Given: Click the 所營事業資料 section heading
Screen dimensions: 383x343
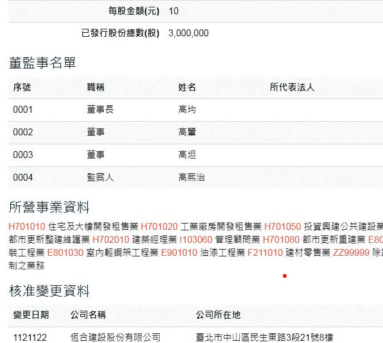Looking at the screenshot, I should 49,207.
